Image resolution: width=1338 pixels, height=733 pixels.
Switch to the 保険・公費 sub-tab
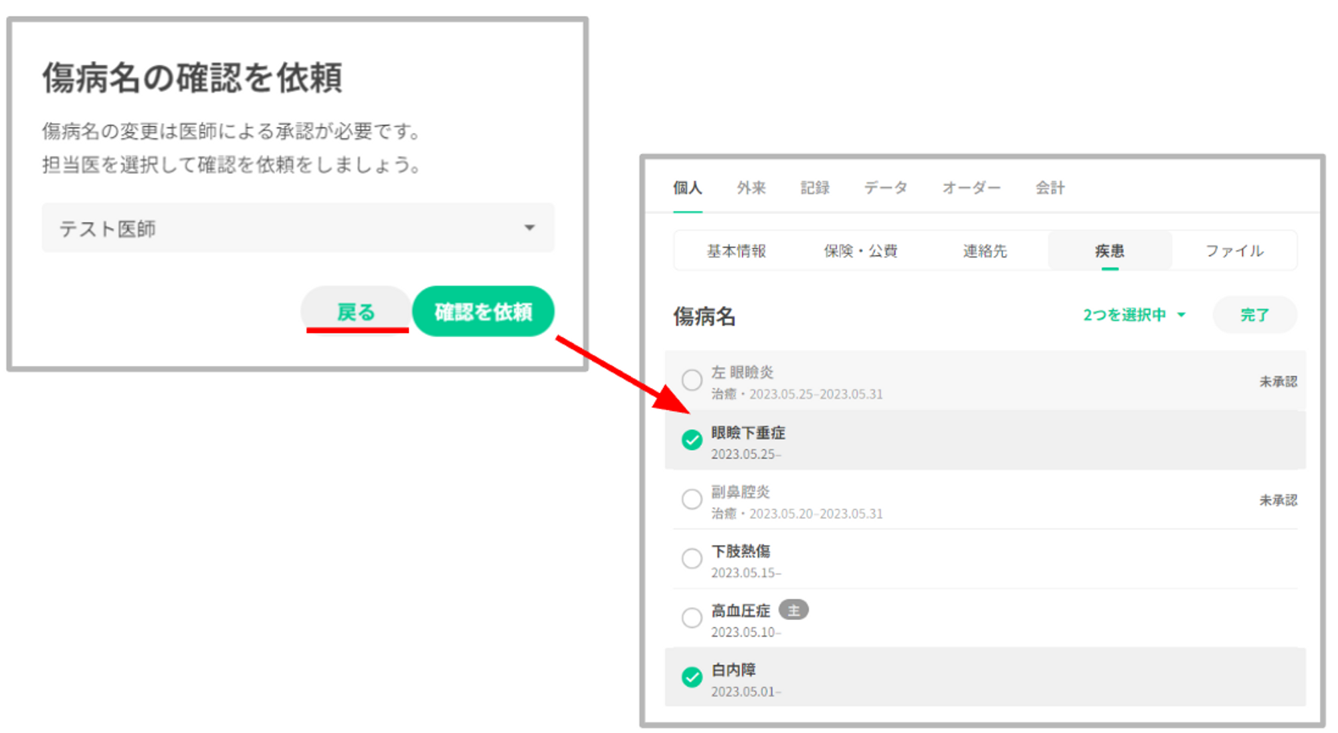(x=860, y=251)
